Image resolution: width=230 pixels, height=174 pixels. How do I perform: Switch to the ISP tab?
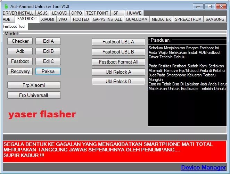[x=117, y=13]
